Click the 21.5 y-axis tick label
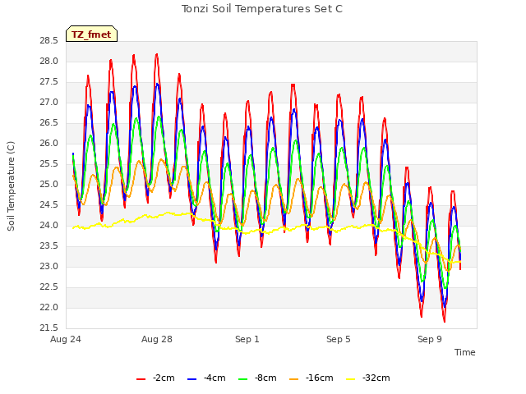This screenshot has height=394, width=526. click(x=49, y=328)
